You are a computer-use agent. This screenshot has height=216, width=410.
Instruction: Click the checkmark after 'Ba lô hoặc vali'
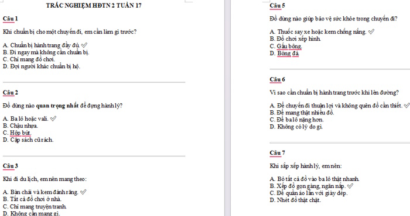53,119
